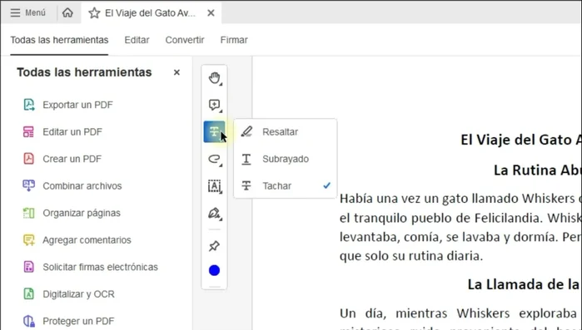Click the heading La Llamada de la
This screenshot has height=330, width=582.
pyautogui.click(x=524, y=284)
